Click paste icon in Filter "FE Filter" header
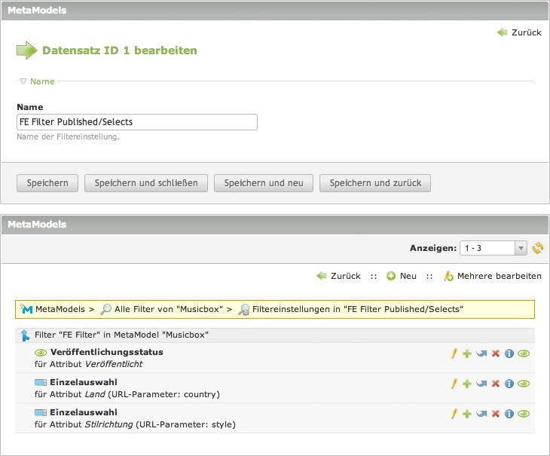The width and height of the screenshot is (550, 456). pyautogui.click(x=25, y=335)
